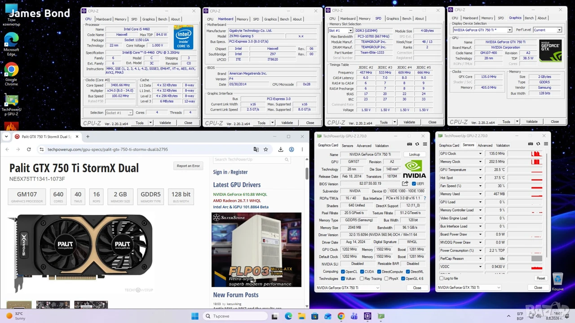This screenshot has height=323, width=575.
Task: Open NVIDIA GeForce 610.88 WHQL driver link
Action: click(240, 194)
